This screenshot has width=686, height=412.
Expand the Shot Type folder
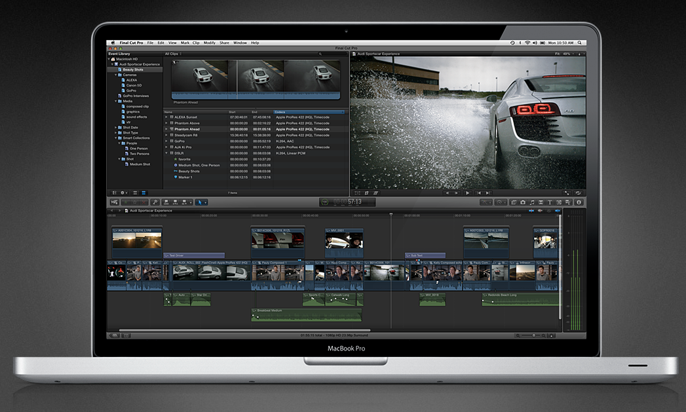click(x=116, y=132)
